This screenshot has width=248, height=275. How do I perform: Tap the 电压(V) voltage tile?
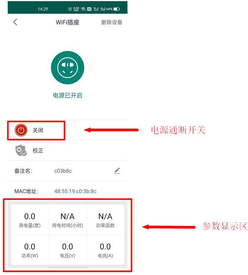pos(67,250)
